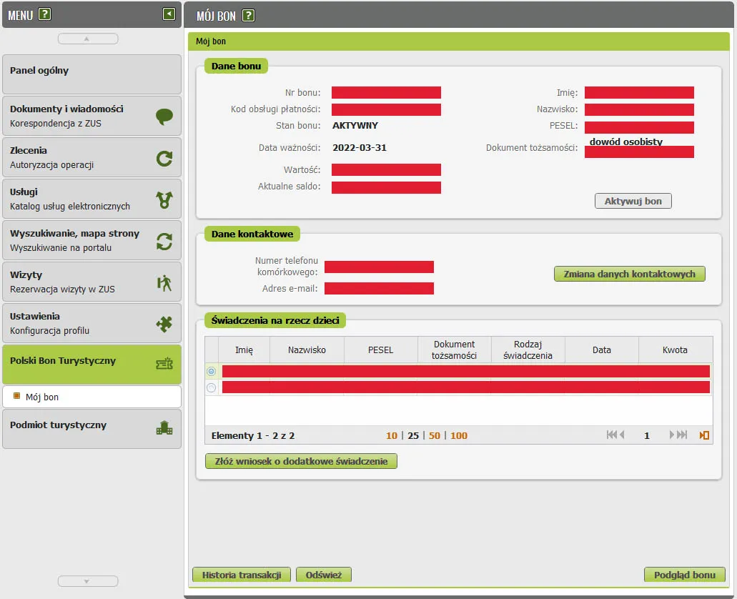Image resolution: width=737 pixels, height=599 pixels.
Task: Click the orange export icon in table footer
Action: [x=704, y=435]
